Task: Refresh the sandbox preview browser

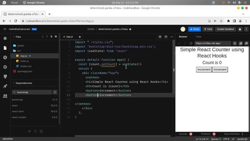Action: 191,43
